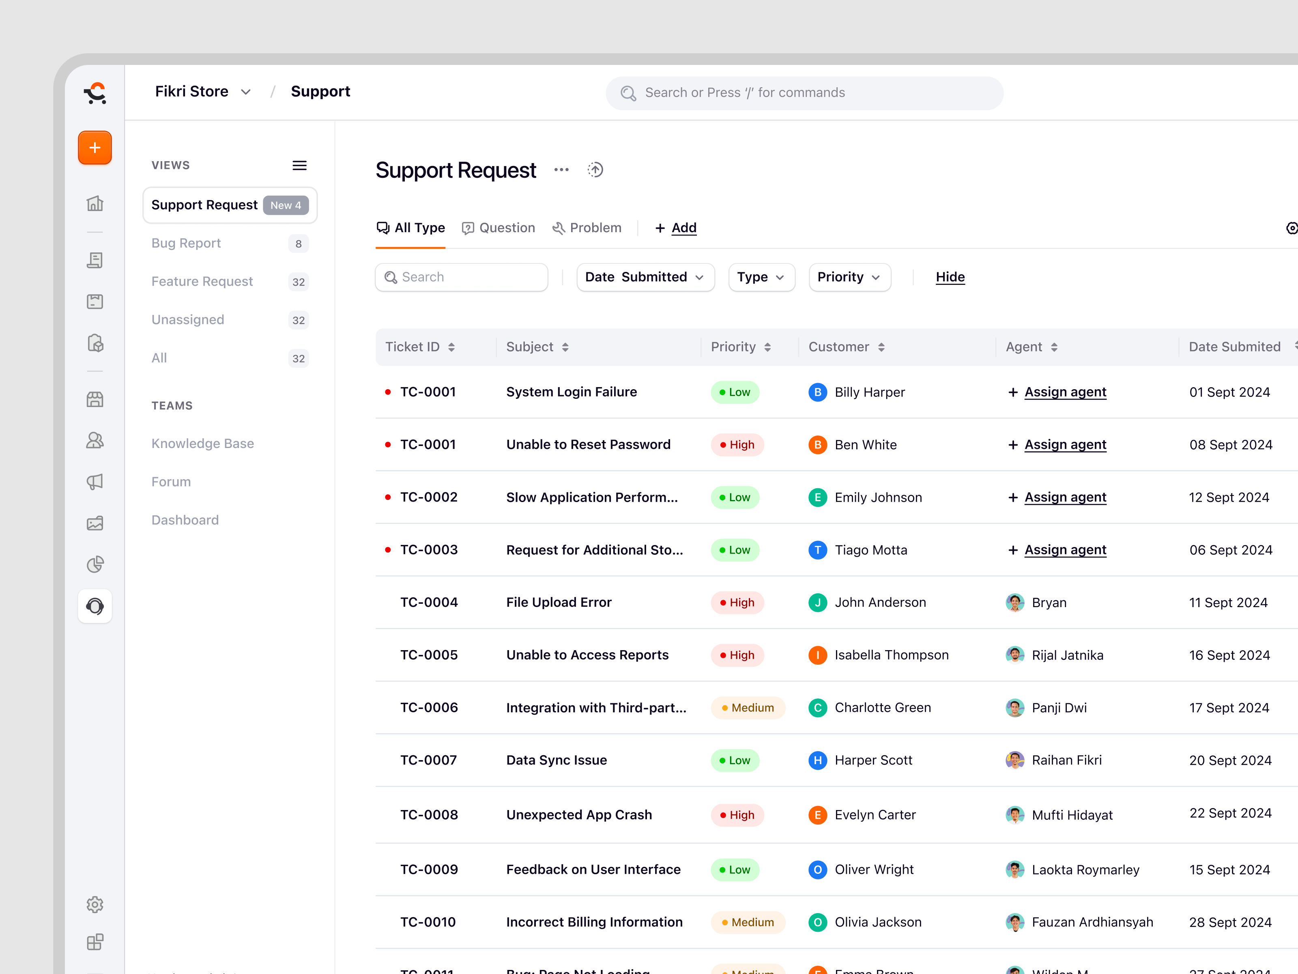Open the storefront icon in the sidebar
The width and height of the screenshot is (1298, 974).
coord(95,399)
